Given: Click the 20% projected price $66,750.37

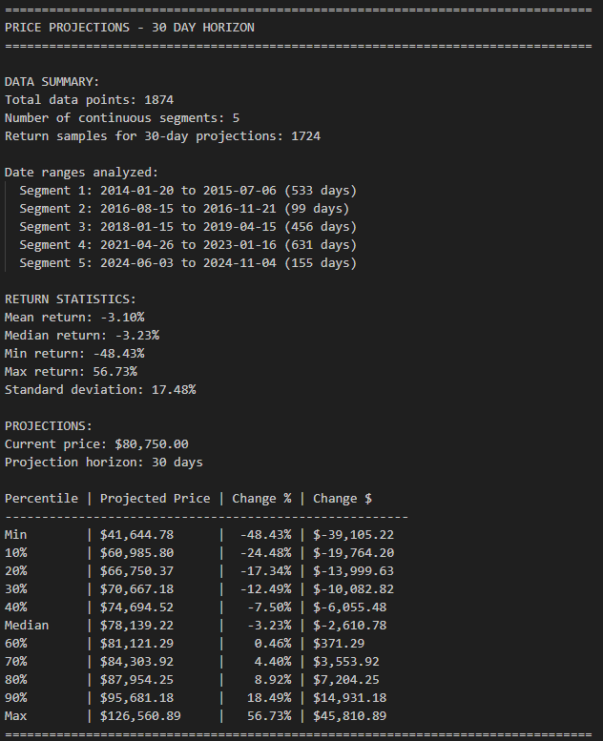Looking at the screenshot, I should [136, 571].
